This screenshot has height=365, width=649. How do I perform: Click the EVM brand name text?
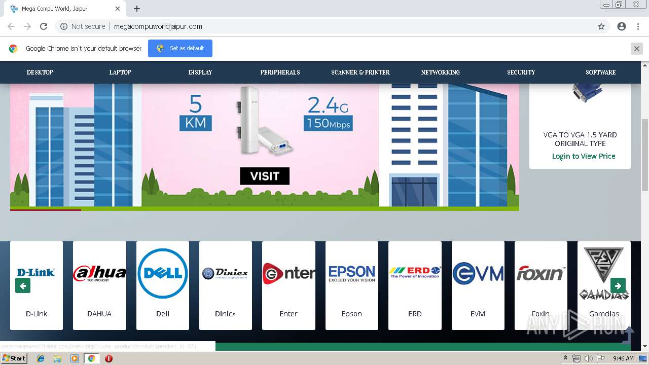click(x=478, y=314)
